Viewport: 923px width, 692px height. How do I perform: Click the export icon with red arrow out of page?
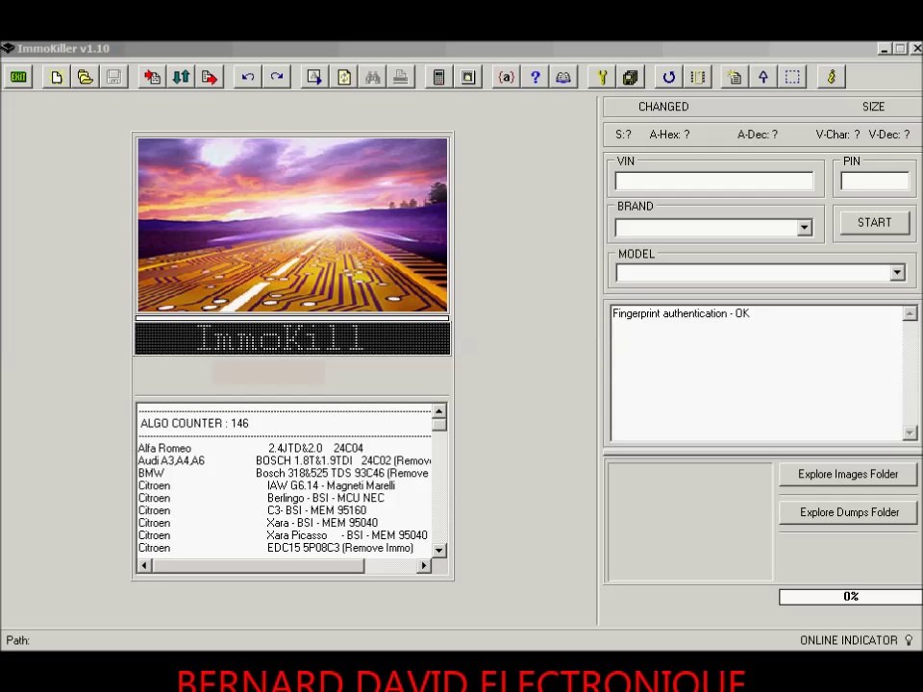tap(210, 77)
